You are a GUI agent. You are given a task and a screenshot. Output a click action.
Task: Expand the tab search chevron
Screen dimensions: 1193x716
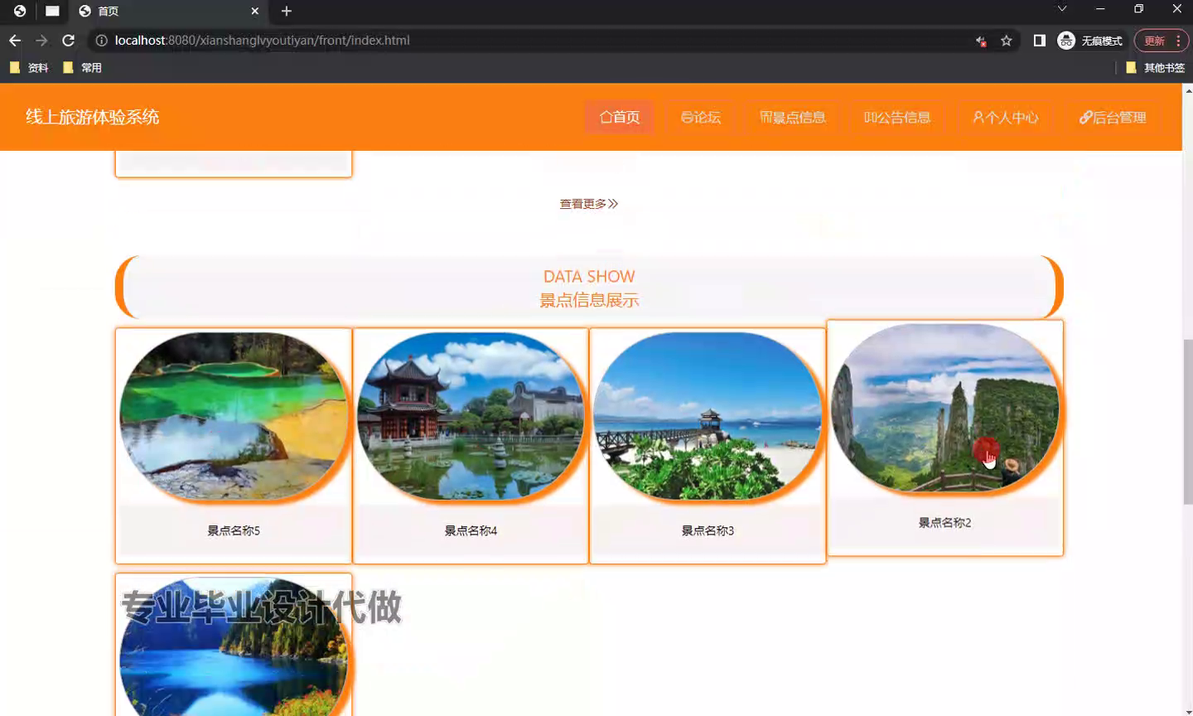(1062, 9)
